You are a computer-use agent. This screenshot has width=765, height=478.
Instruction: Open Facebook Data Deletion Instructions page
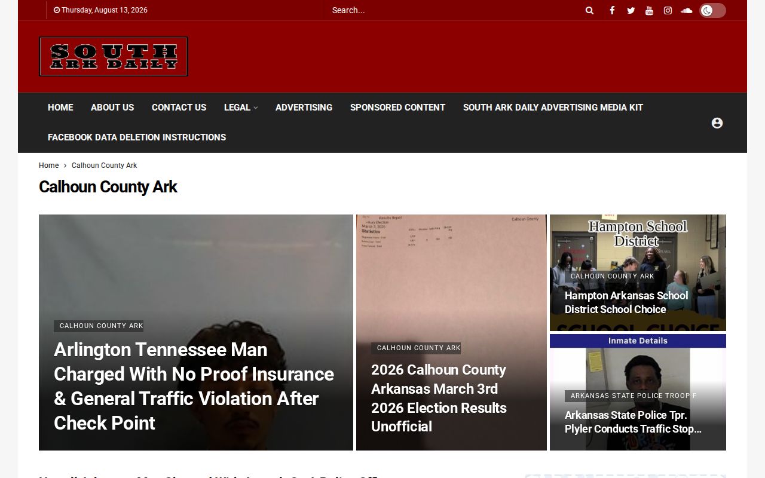(137, 137)
